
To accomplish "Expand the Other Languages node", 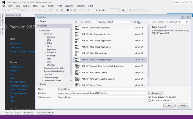I will click(42, 78).
